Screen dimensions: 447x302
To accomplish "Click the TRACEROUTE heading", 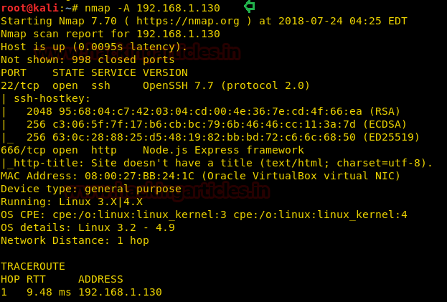I will 33,266.
